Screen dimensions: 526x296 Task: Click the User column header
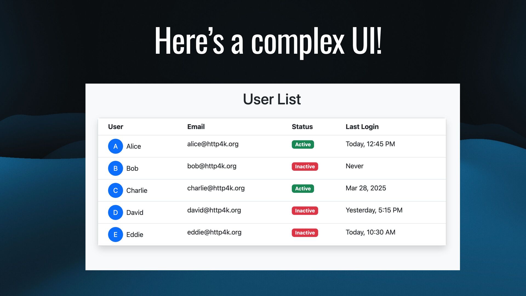tap(116, 127)
